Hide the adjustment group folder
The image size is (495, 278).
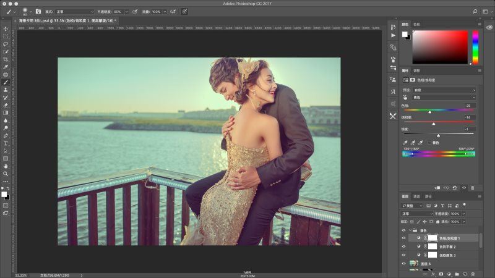pos(404,230)
